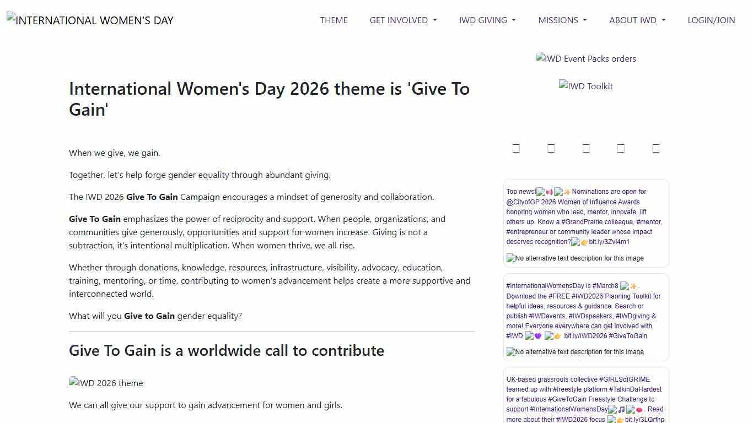753x423 pixels.
Task: Click the image placeholder below the Planning Toolkit post
Action: coord(574,351)
